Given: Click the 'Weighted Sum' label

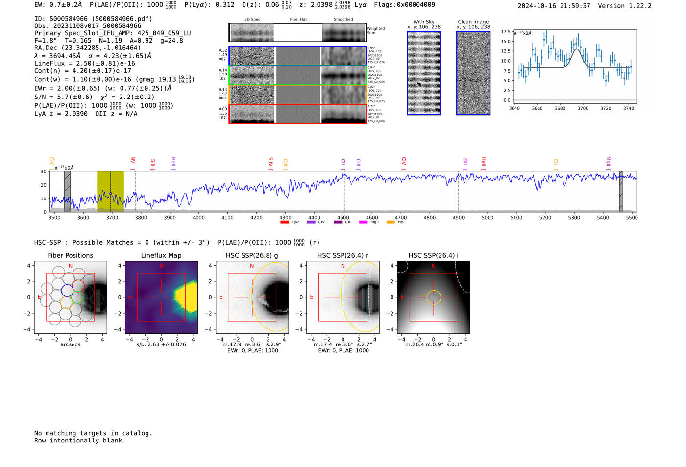Looking at the screenshot, I should point(376,31).
